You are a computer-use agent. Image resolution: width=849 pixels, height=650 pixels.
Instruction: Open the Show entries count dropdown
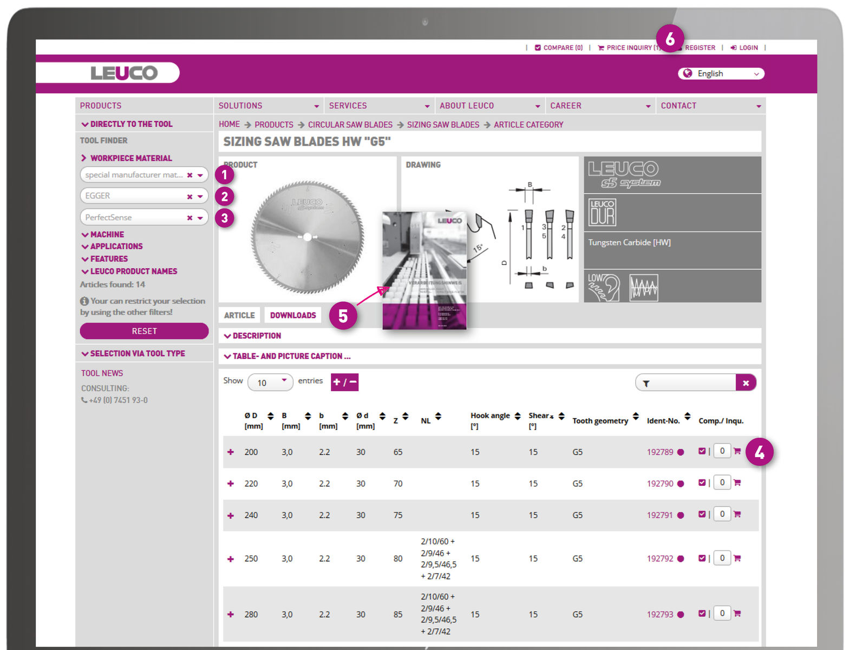pyautogui.click(x=270, y=382)
